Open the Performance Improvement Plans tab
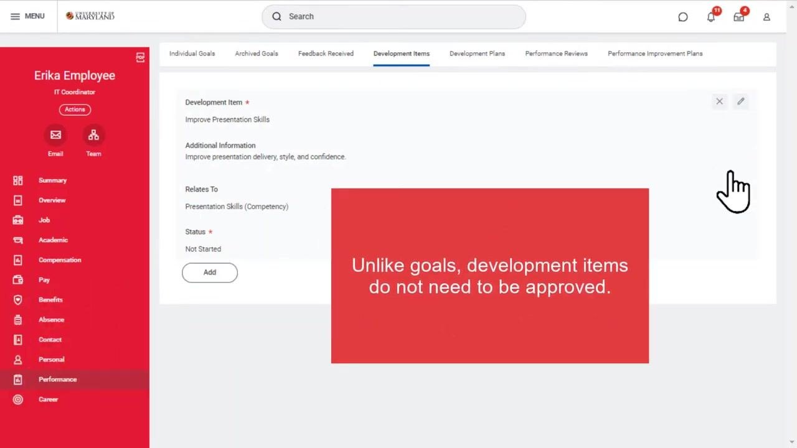 655,54
